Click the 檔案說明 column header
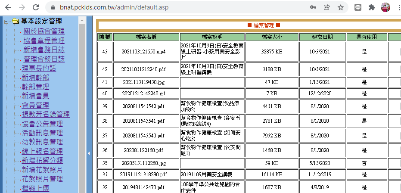Viewport: 401px width, 193px height. [212, 37]
